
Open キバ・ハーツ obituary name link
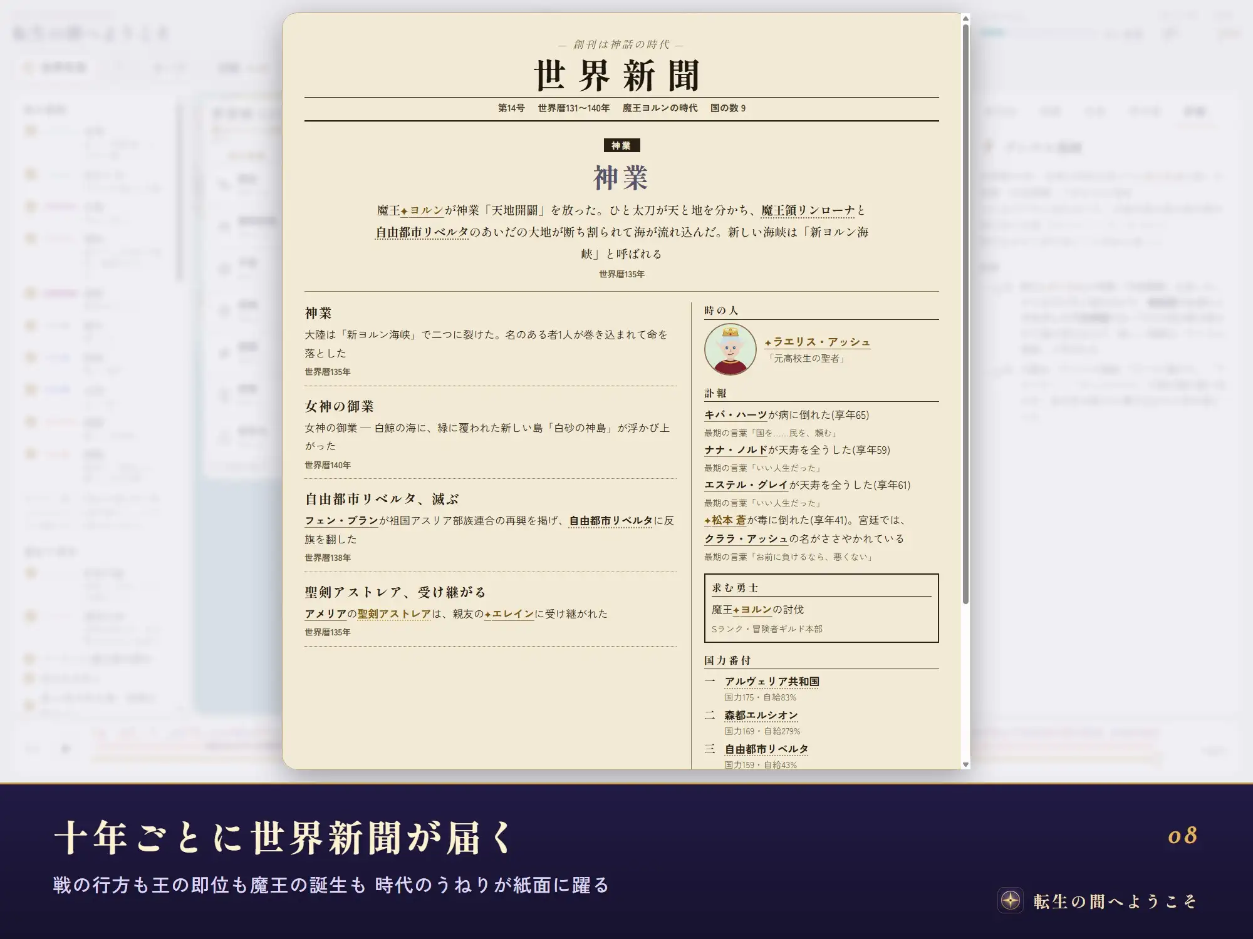[x=736, y=415]
